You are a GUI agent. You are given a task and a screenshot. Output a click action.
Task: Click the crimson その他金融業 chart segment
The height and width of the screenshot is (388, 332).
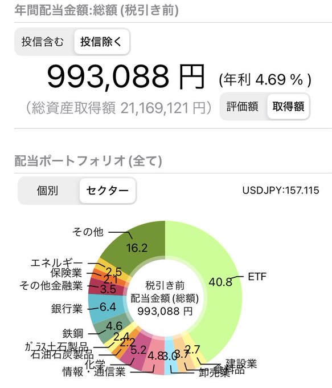point(106,288)
